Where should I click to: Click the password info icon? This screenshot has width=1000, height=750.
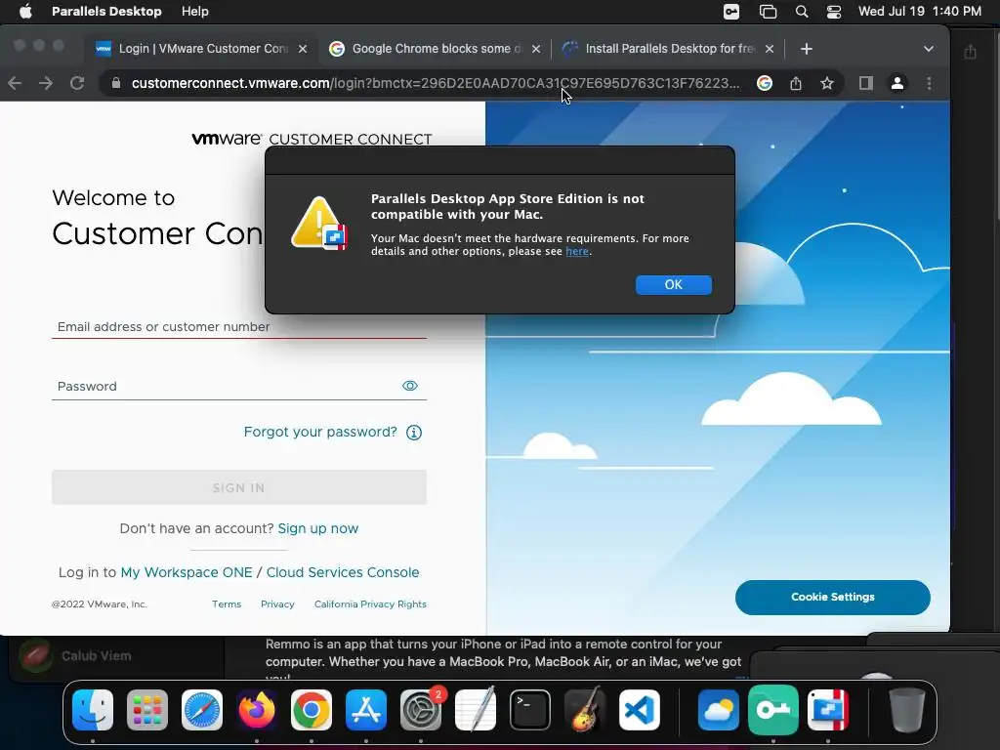pyautogui.click(x=414, y=433)
